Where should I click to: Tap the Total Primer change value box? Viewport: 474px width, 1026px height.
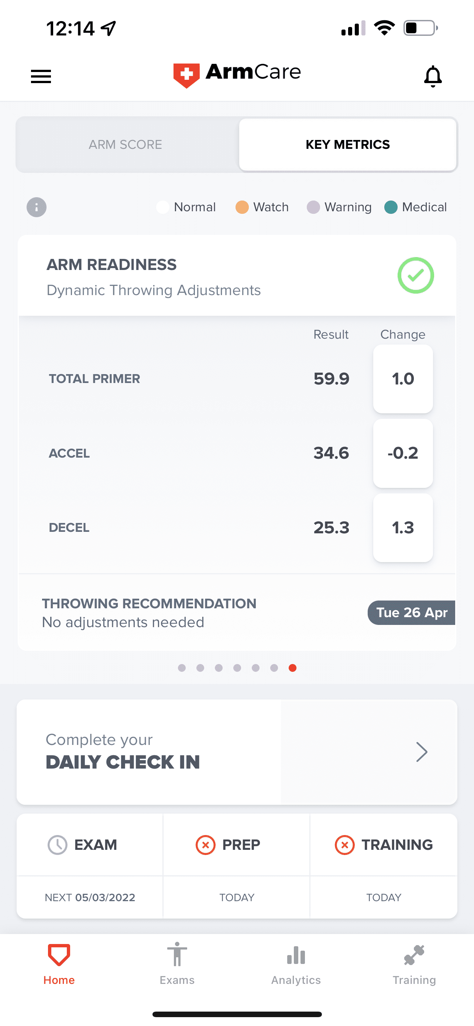403,379
